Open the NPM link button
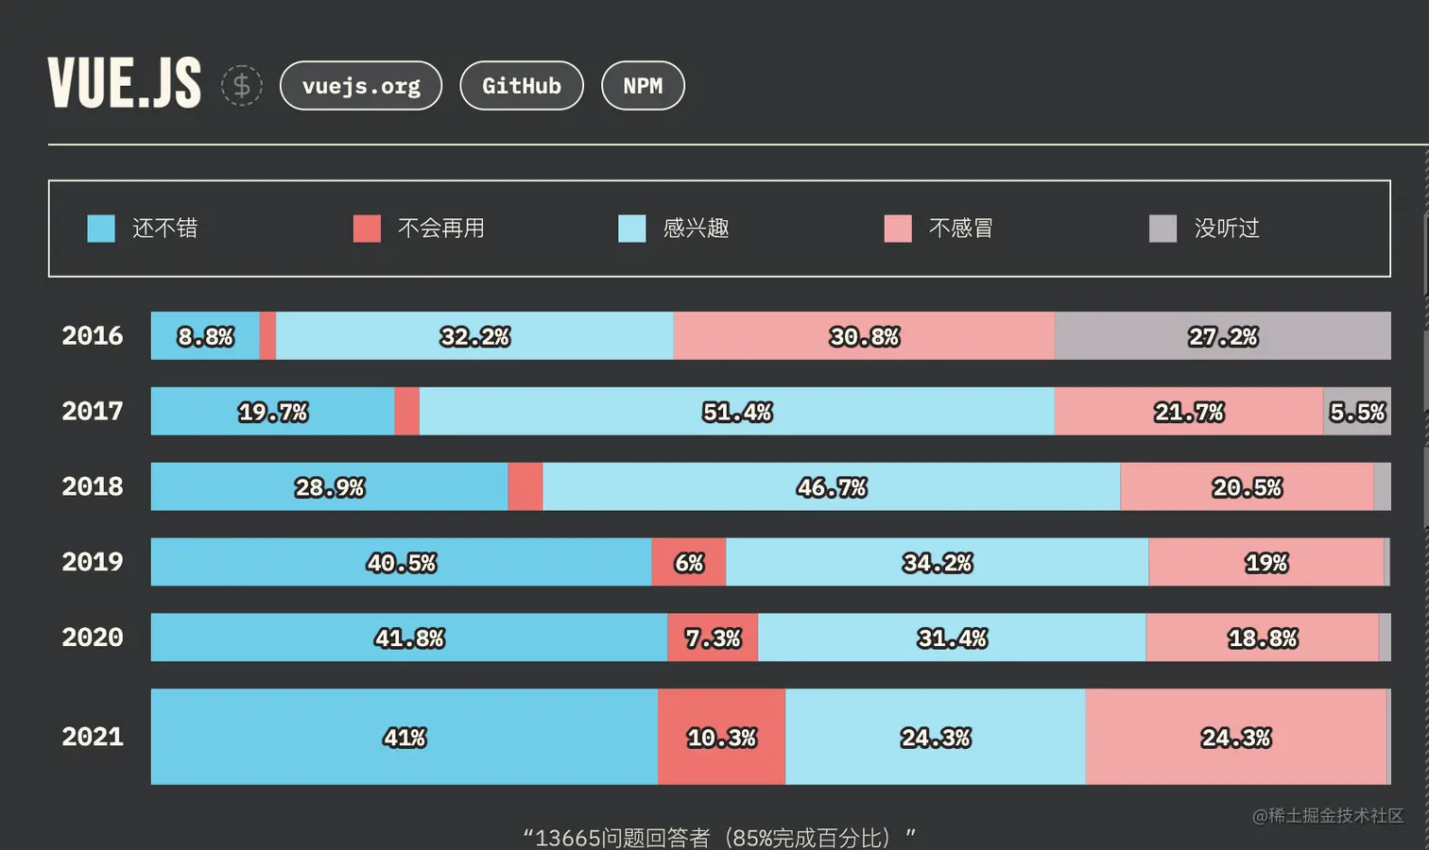Viewport: 1429px width, 850px height. coord(643,86)
